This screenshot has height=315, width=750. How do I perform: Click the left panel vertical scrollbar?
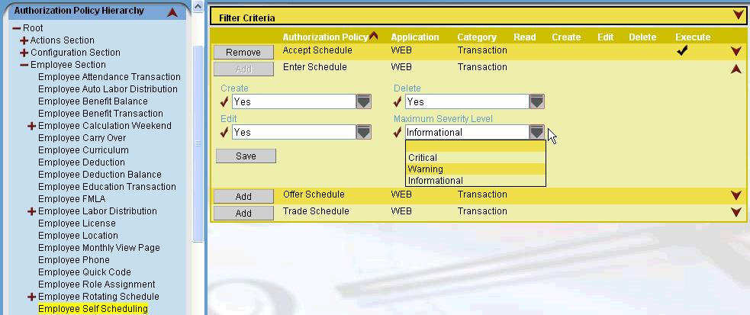click(x=198, y=143)
